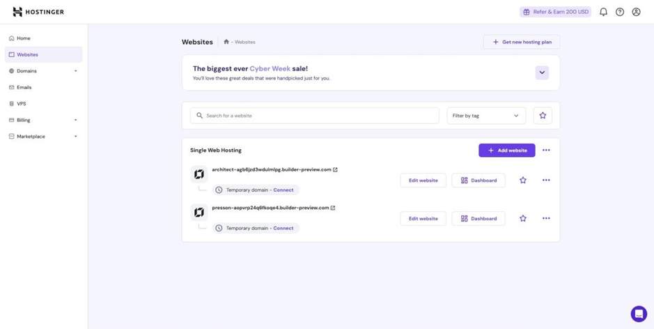
Task: Click the Search for a website field
Action: (315, 116)
